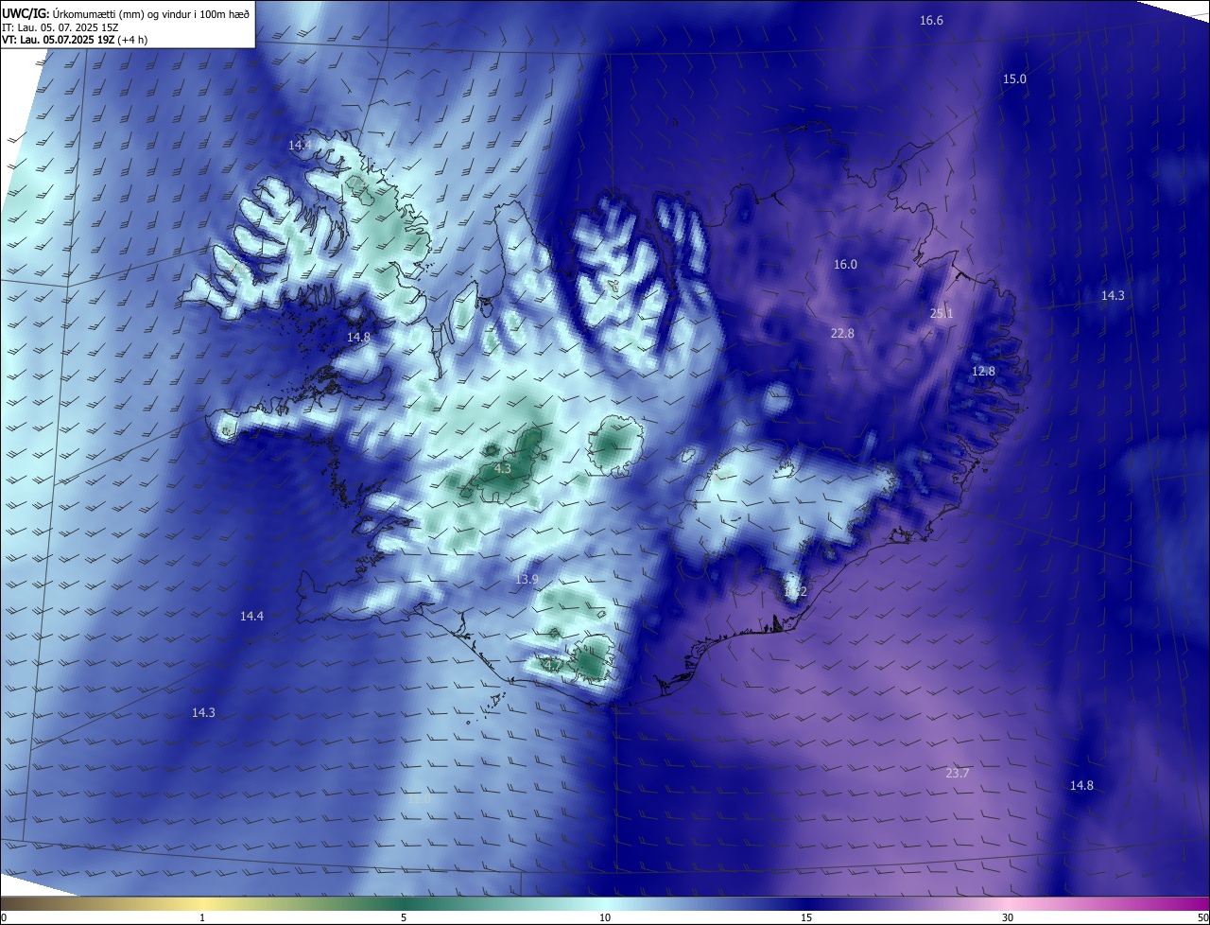Click the 15.0 value label

(1014, 79)
